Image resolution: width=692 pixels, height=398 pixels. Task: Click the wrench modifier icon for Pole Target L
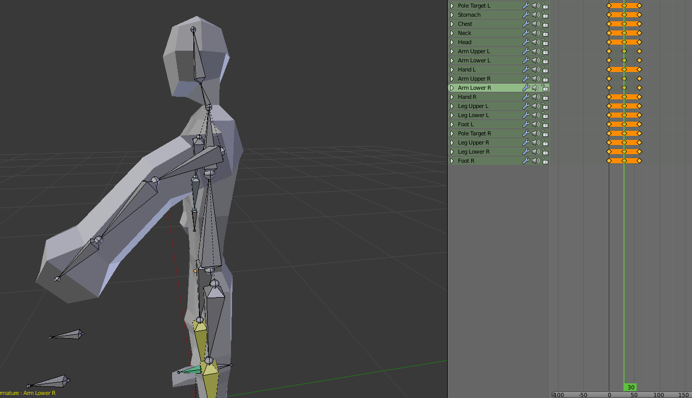(x=526, y=6)
